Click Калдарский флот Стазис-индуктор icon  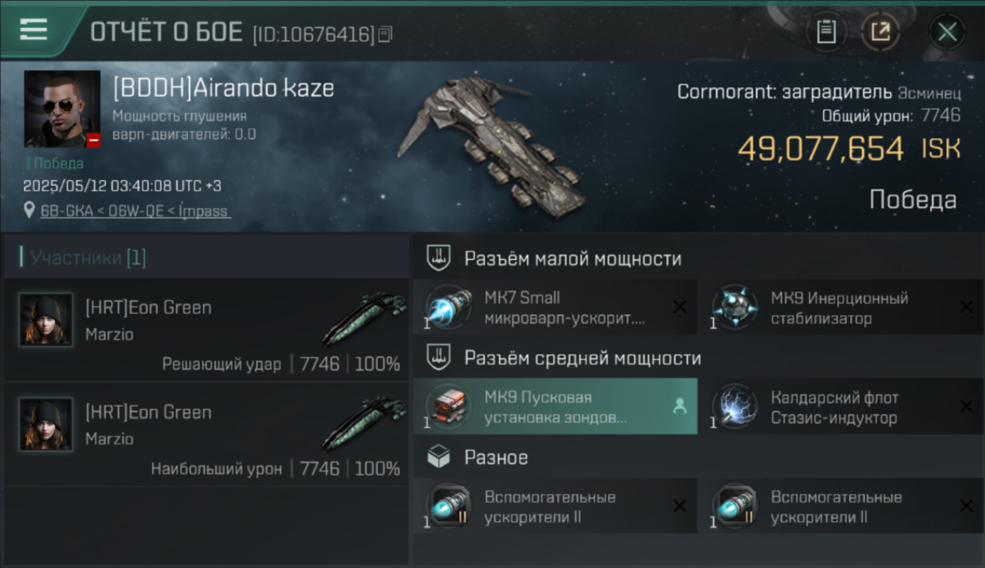735,407
